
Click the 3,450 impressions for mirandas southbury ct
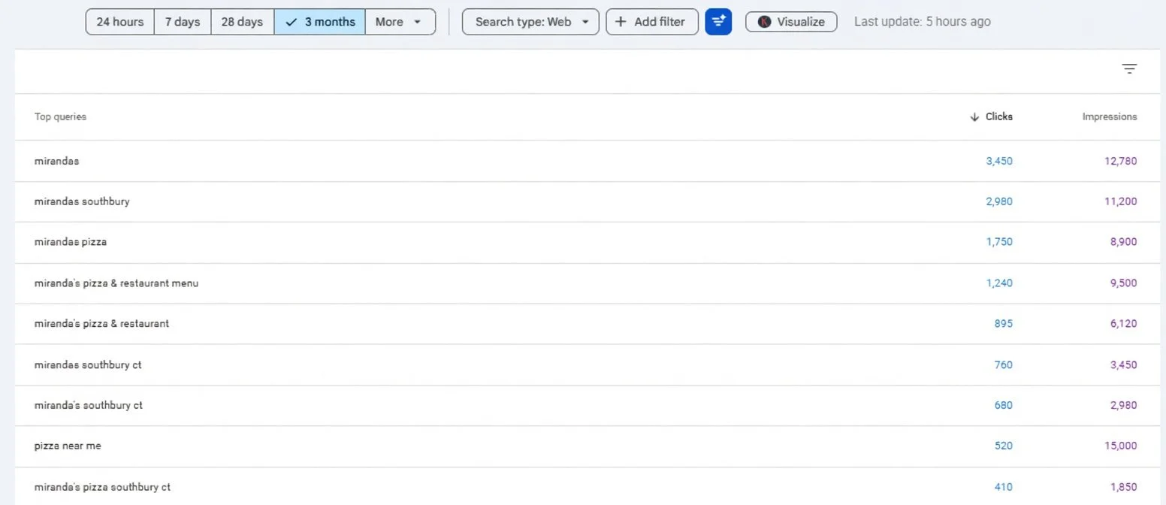pyautogui.click(x=1123, y=364)
